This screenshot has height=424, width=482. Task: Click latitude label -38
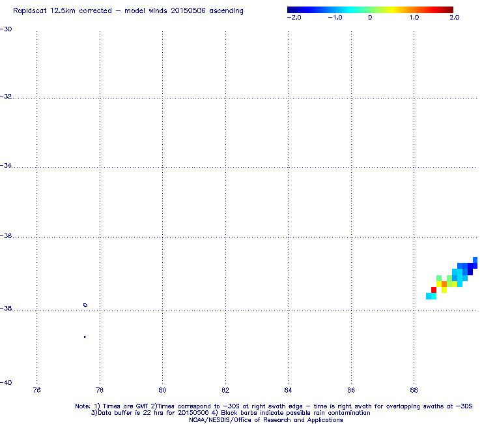tap(6, 309)
